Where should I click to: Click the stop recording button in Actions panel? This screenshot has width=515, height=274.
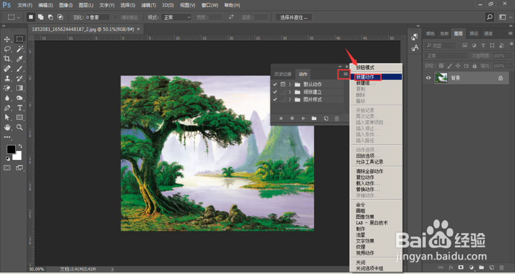pos(281,119)
